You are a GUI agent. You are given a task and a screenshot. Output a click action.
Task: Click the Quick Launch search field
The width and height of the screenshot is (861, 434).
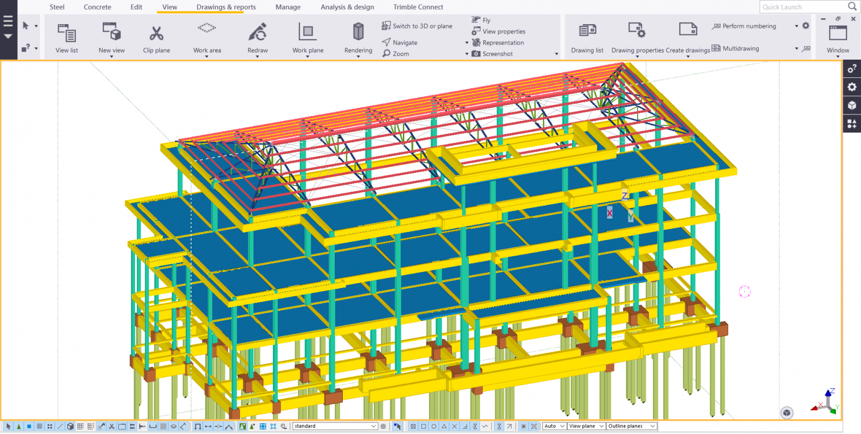[803, 7]
